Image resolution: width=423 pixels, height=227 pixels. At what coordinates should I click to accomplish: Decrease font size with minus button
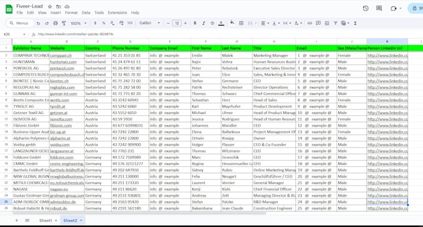(x=168, y=24)
